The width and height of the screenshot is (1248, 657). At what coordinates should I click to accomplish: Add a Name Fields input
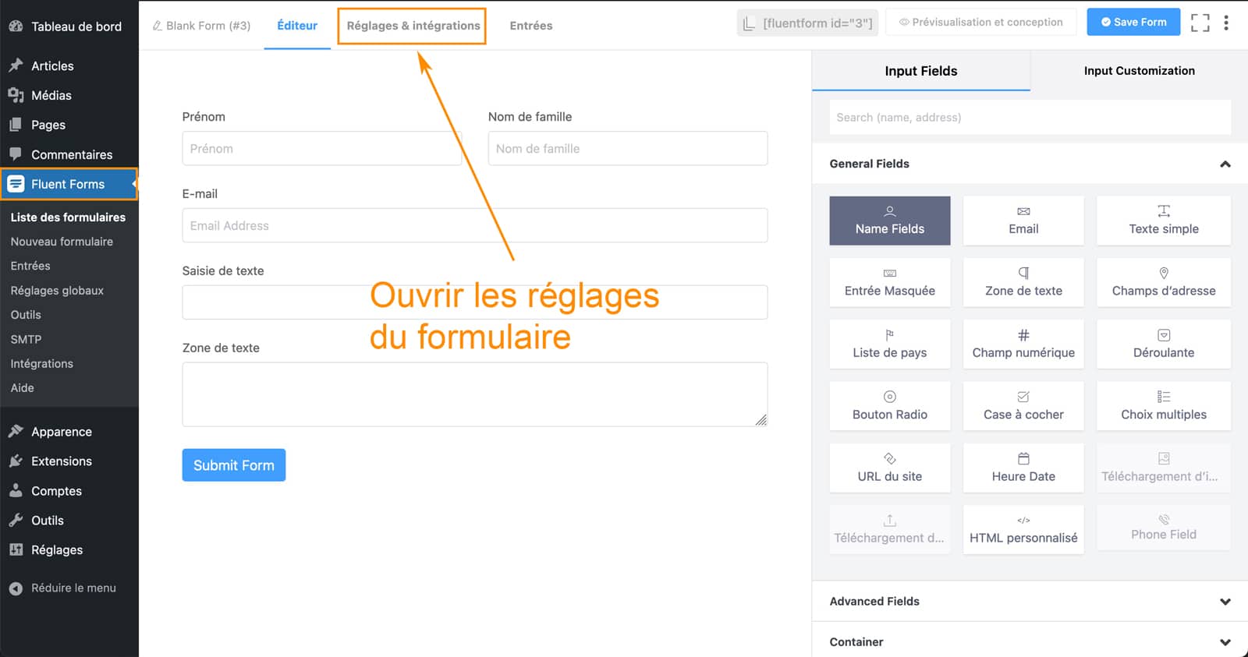[x=890, y=221]
